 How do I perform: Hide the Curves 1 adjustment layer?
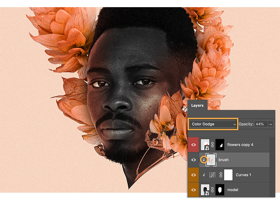point(194,175)
